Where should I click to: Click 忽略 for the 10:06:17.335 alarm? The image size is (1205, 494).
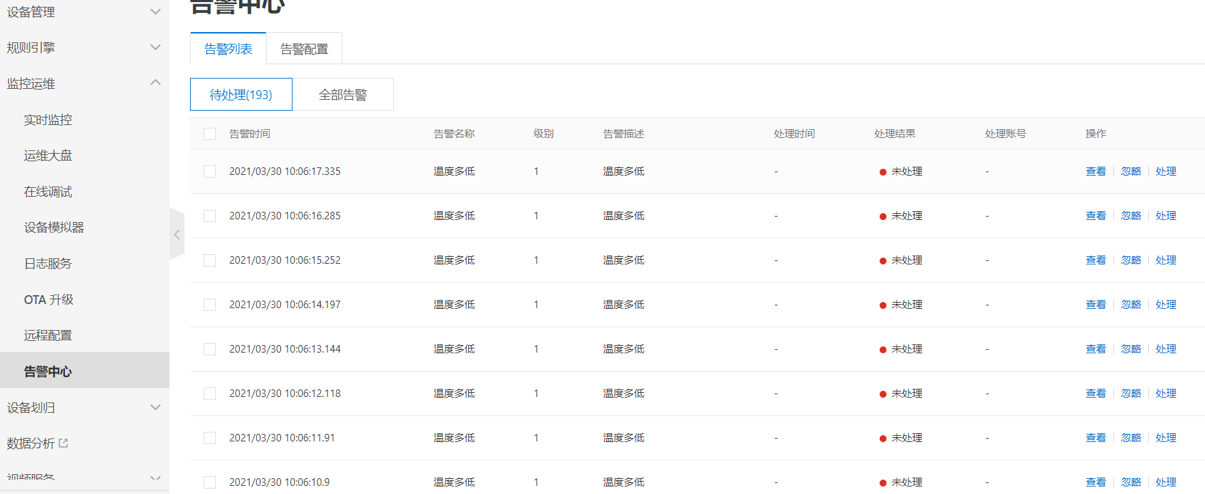tap(1131, 171)
